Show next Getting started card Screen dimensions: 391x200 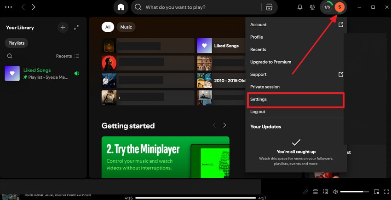point(224,125)
